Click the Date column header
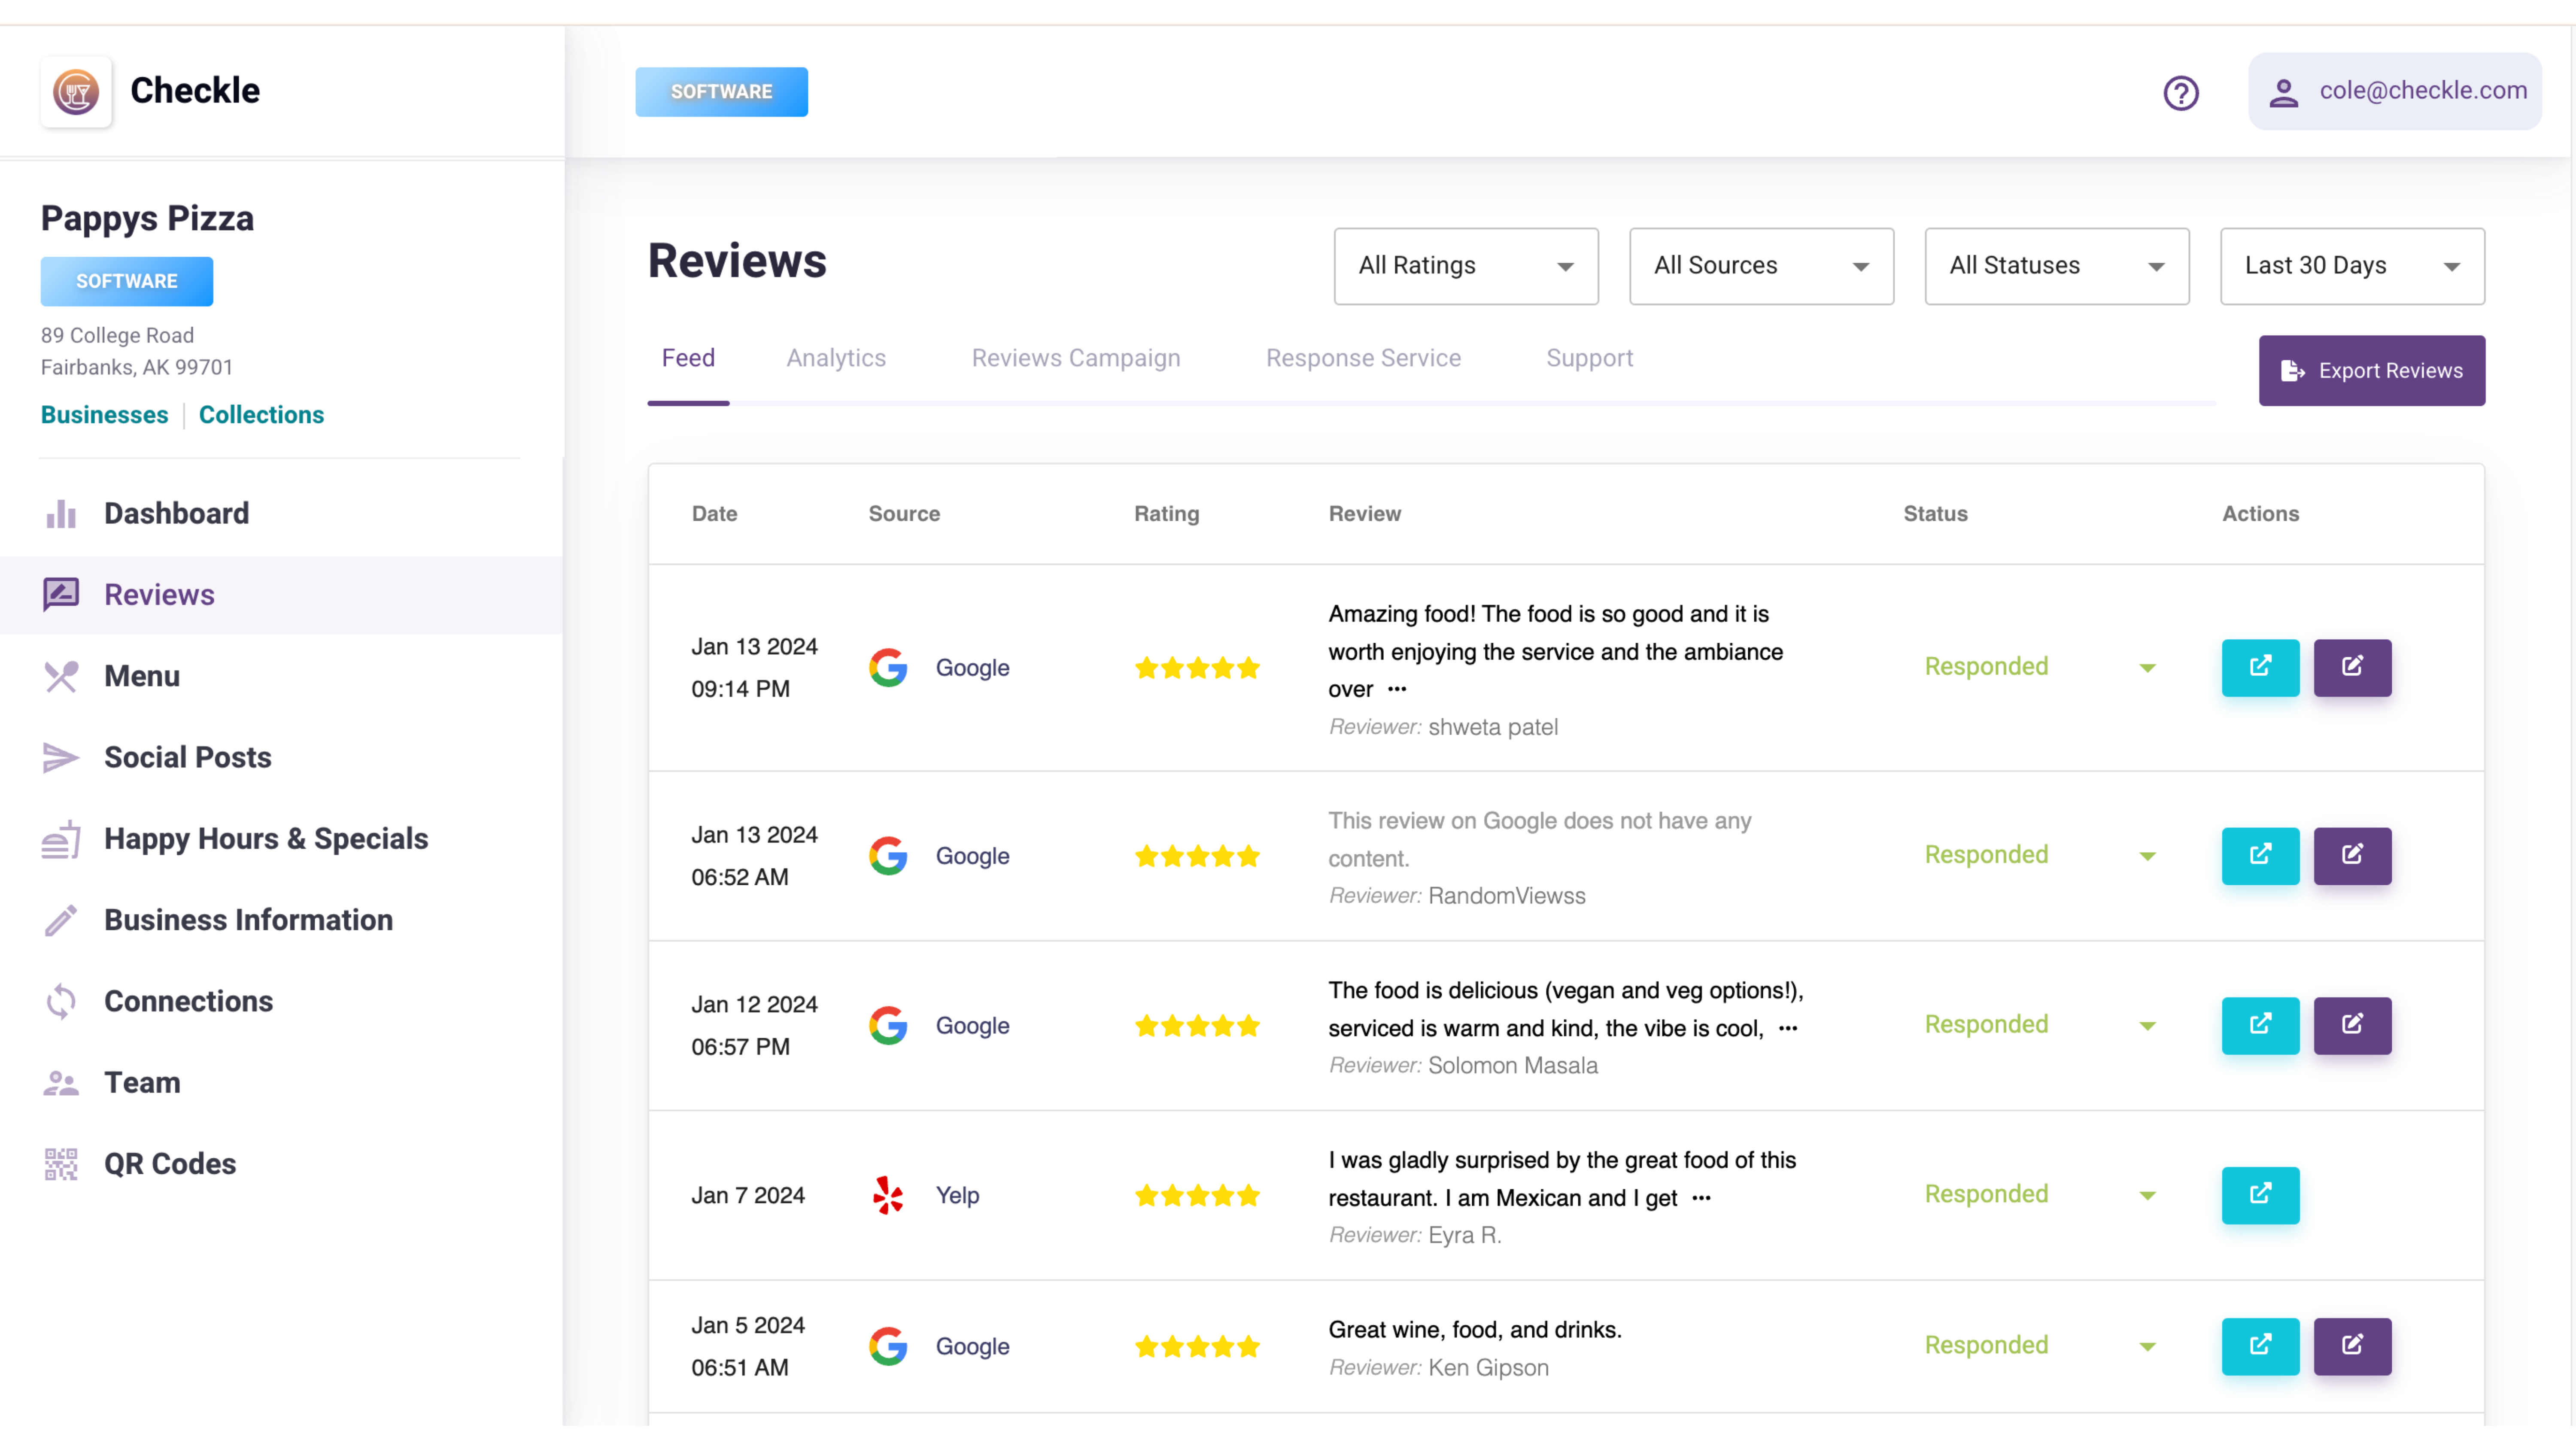Viewport: 2576px width, 1449px height. (x=714, y=514)
